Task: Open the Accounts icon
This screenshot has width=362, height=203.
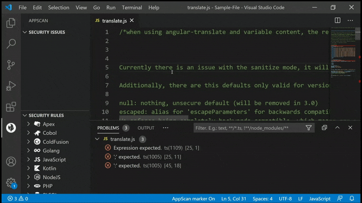Action: 11,161
